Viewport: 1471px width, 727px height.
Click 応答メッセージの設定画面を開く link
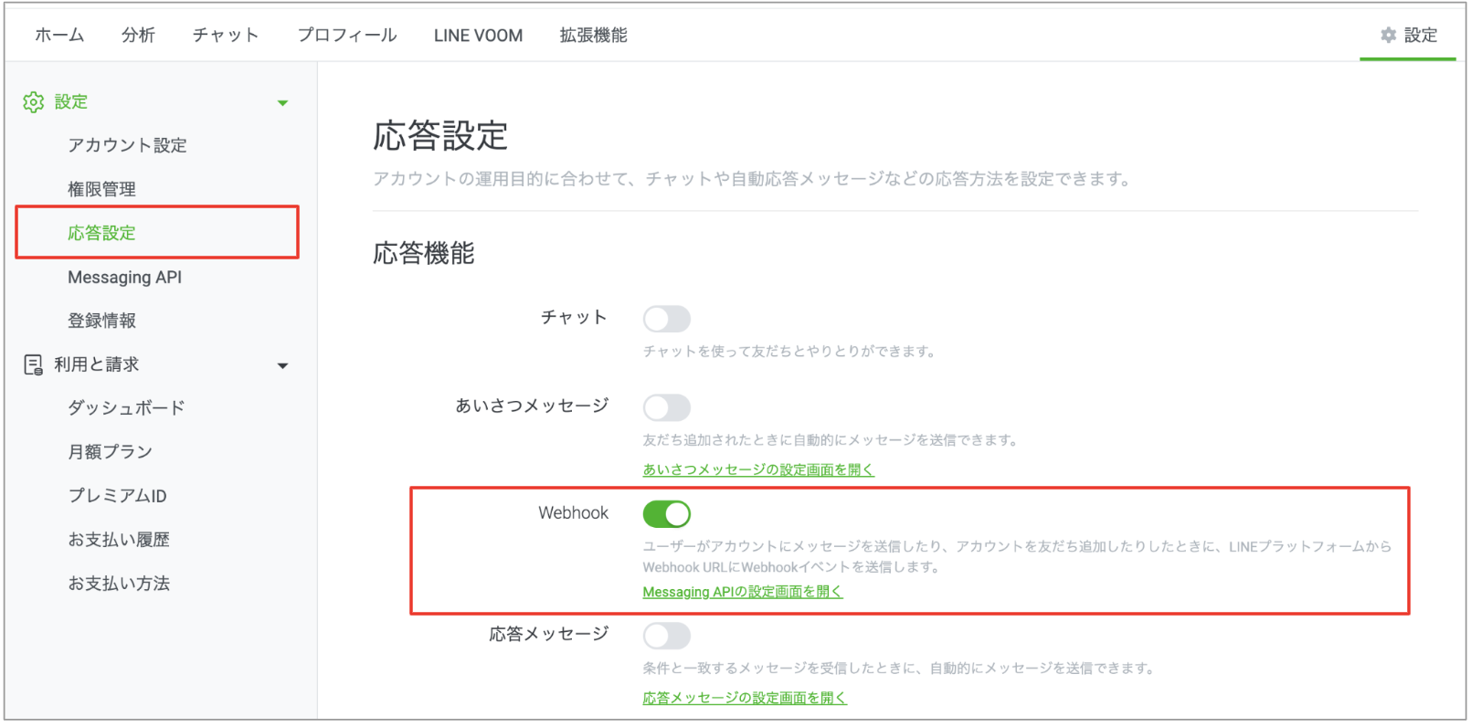click(x=745, y=698)
